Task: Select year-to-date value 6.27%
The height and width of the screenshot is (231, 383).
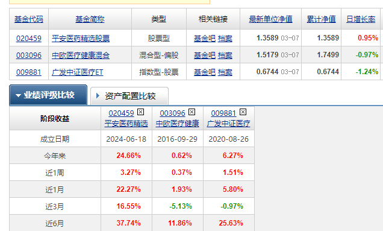Action: (233, 156)
